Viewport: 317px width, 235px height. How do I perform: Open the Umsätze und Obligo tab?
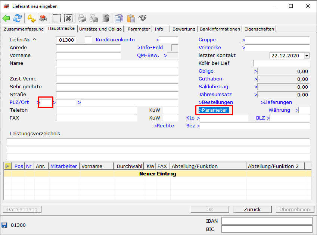click(x=100, y=29)
